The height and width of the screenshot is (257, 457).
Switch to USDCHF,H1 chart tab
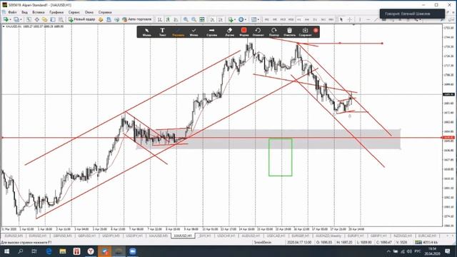pyautogui.click(x=226, y=236)
